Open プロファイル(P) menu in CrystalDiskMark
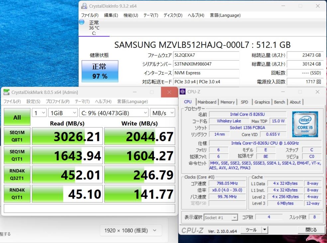The height and width of the screenshot is (243, 327). (57, 102)
